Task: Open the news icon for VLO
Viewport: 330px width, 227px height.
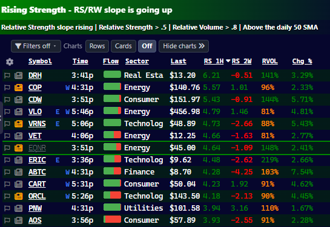Action: point(19,112)
